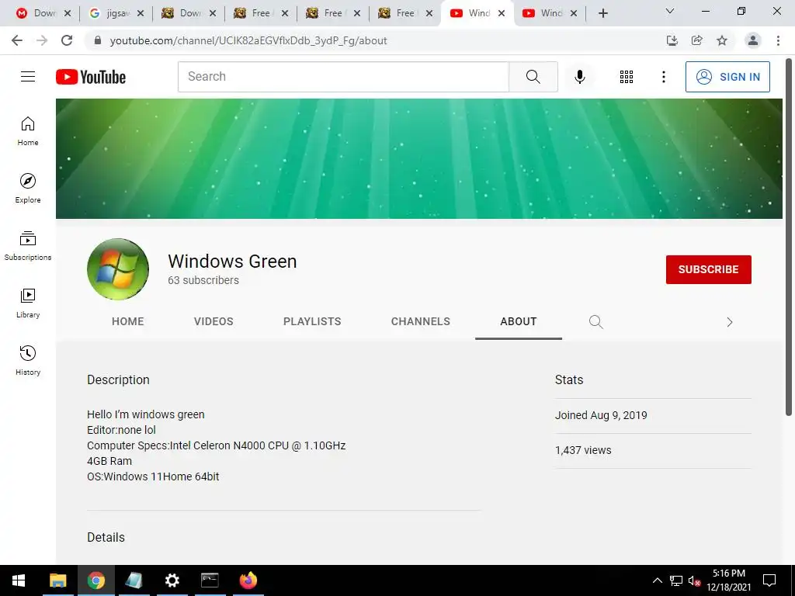Reload the page

click(x=67, y=40)
